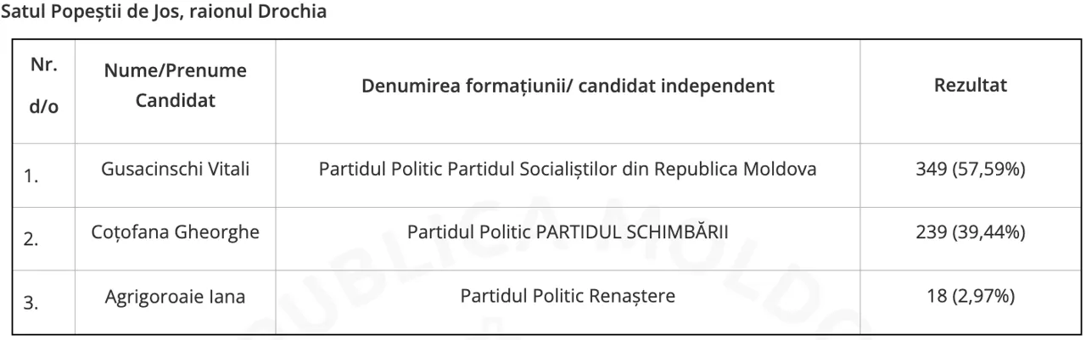Select the result 349 (57,59%)

(x=970, y=170)
